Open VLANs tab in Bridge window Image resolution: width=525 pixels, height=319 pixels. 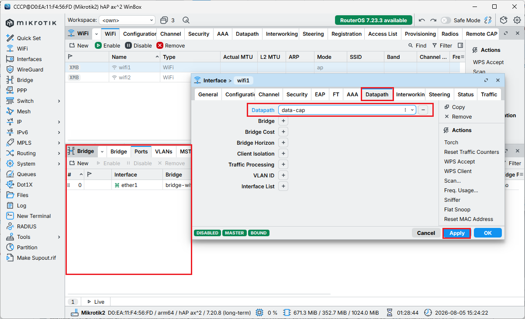(x=164, y=152)
